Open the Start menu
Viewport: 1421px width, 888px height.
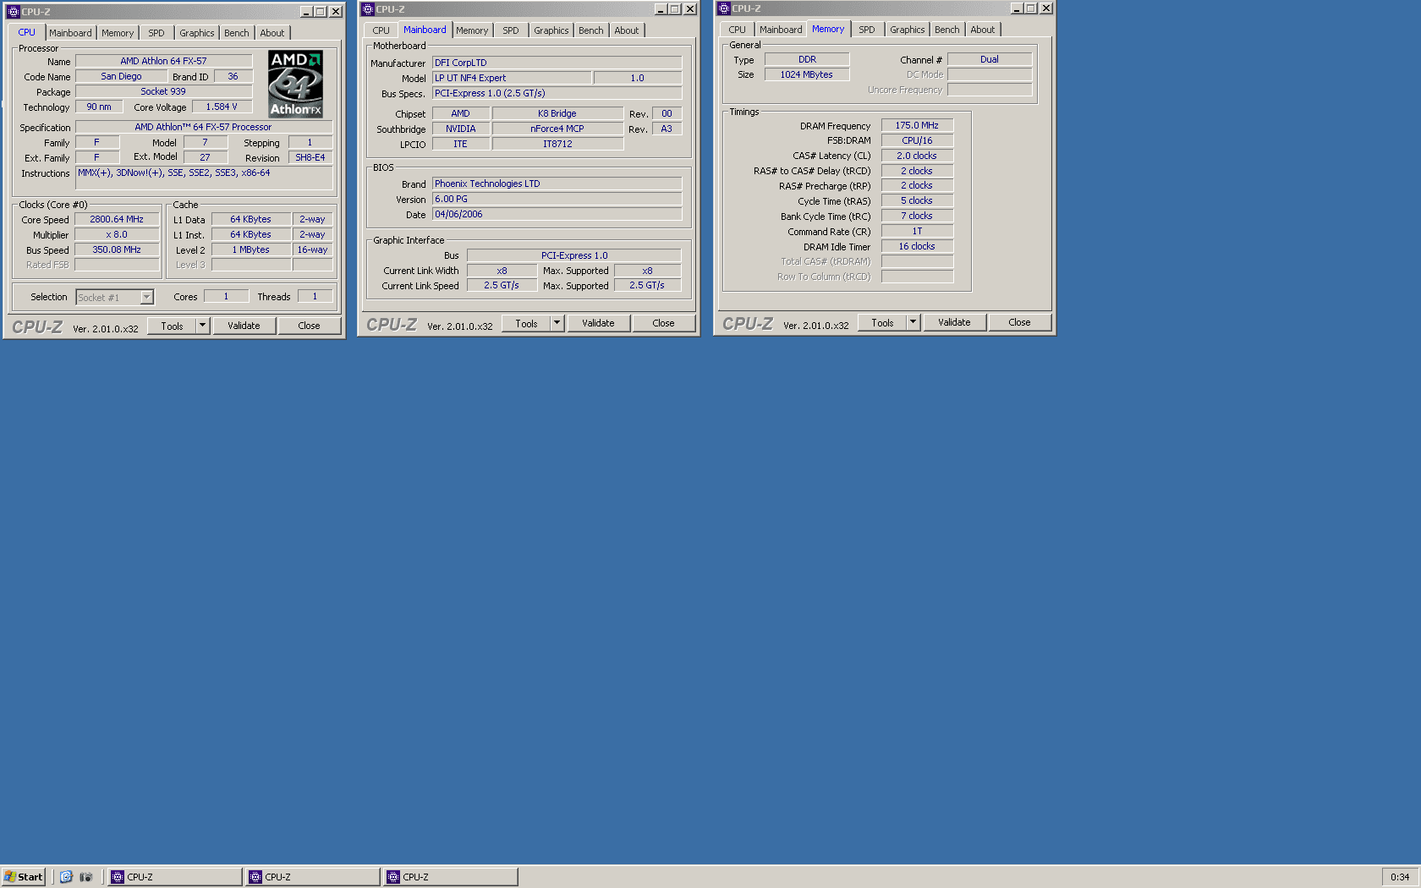(x=24, y=877)
